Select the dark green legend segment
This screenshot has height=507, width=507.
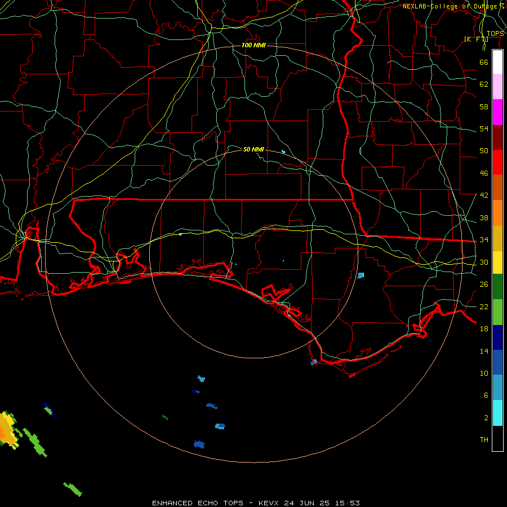tap(497, 287)
